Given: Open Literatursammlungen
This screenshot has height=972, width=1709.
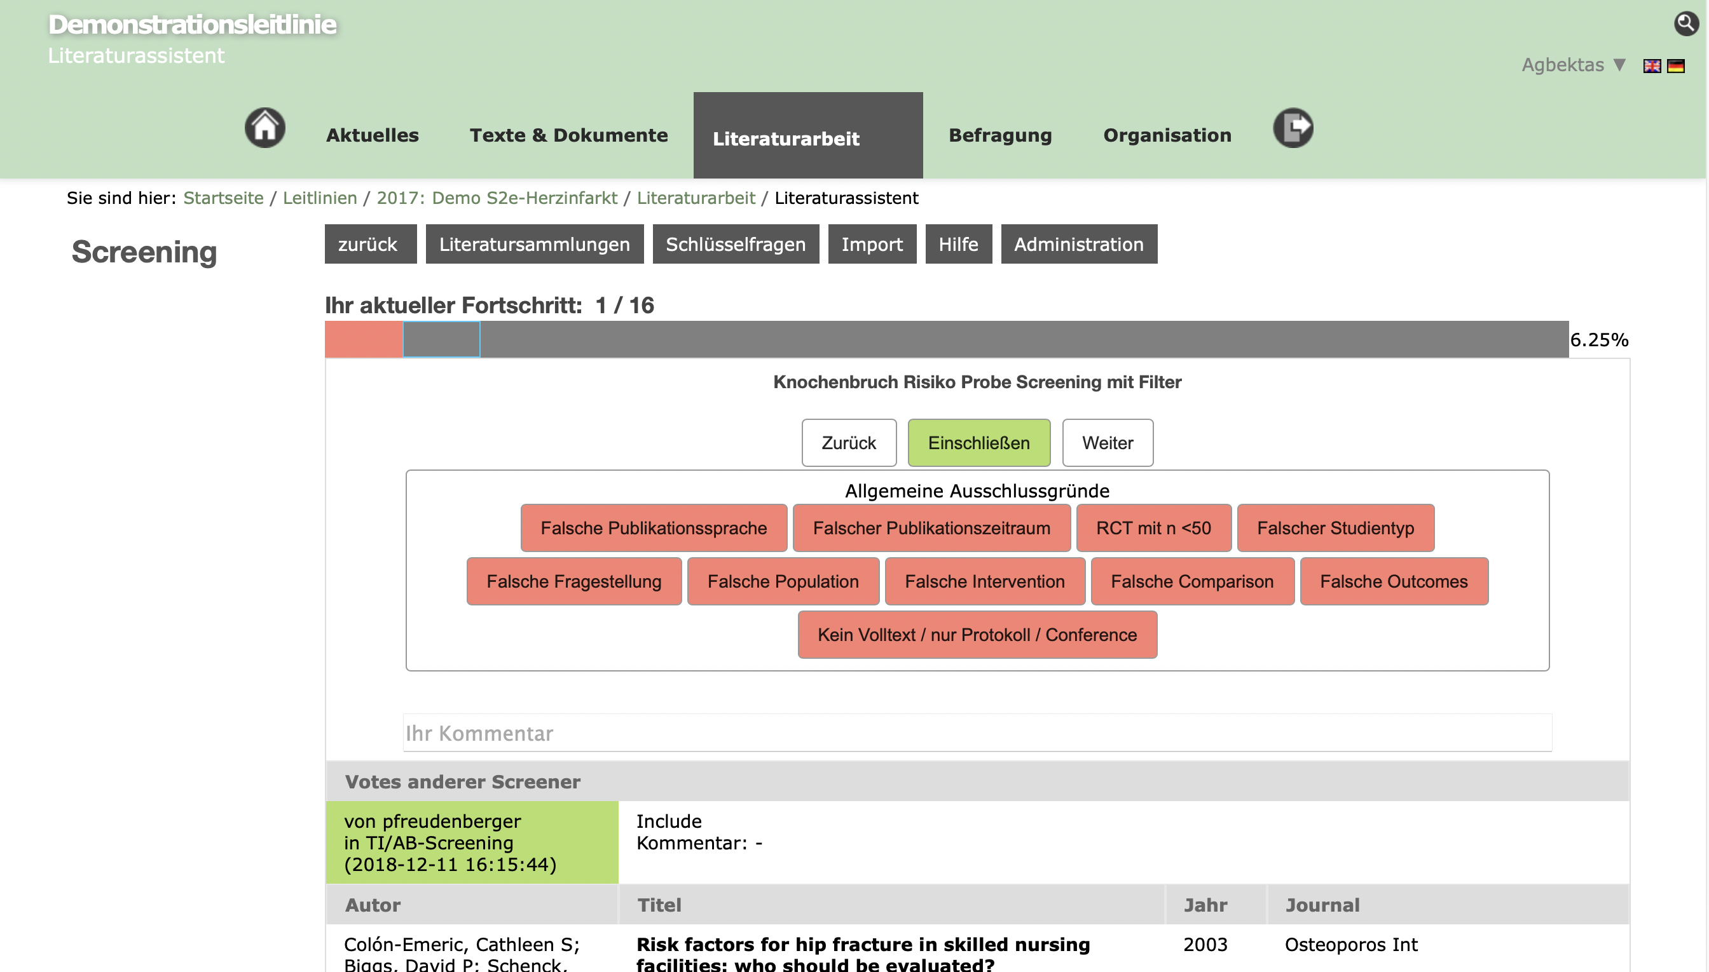Looking at the screenshot, I should 535,245.
